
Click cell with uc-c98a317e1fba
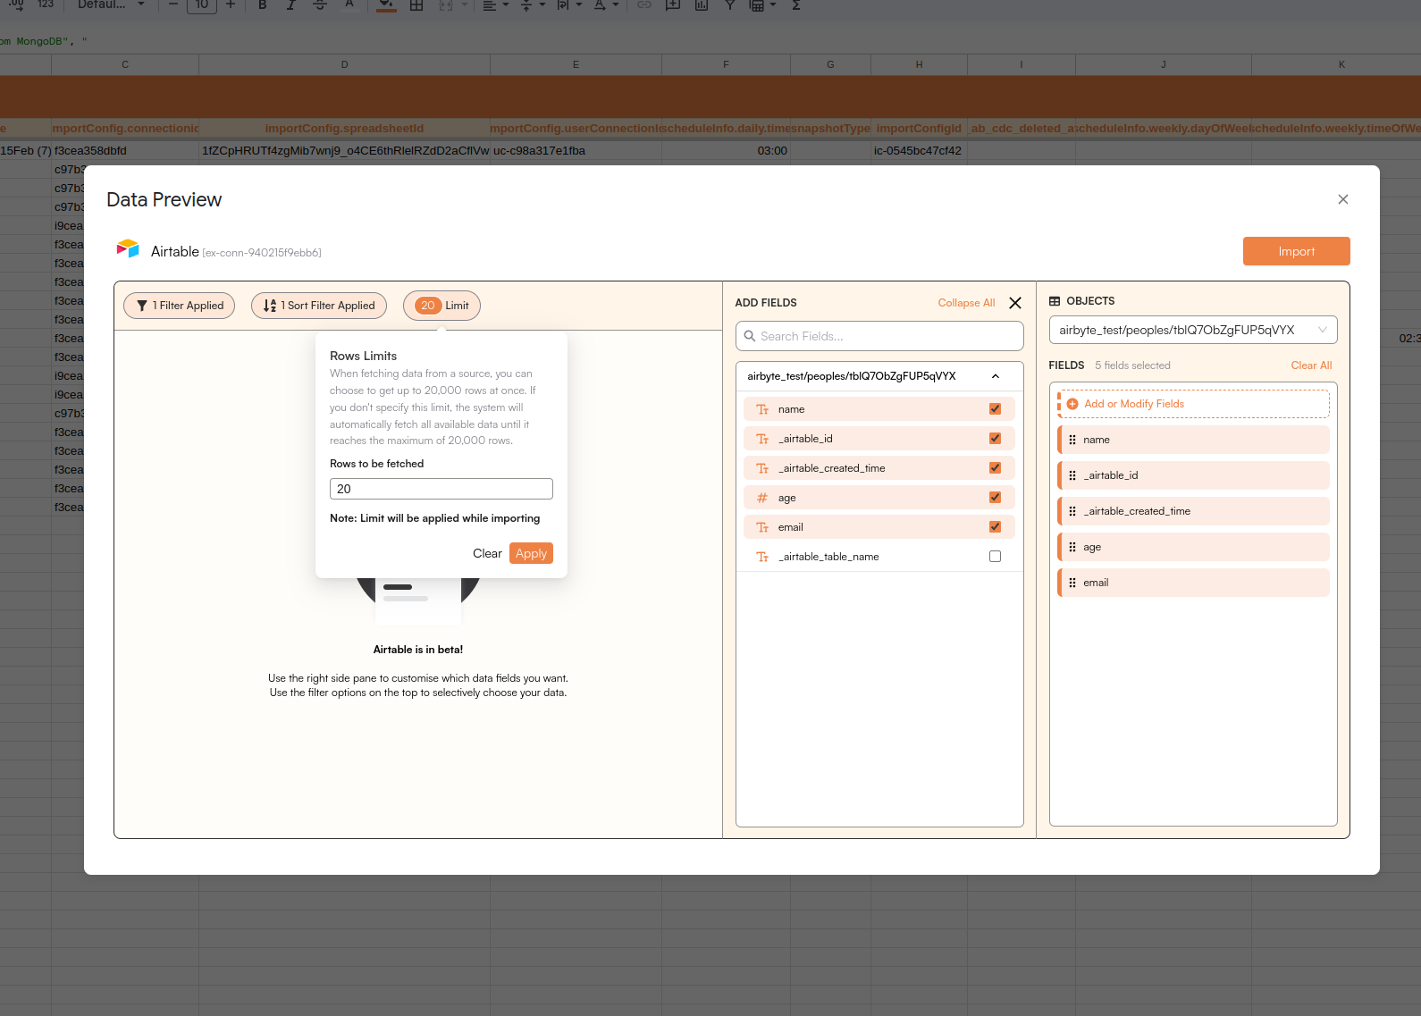coord(576,151)
